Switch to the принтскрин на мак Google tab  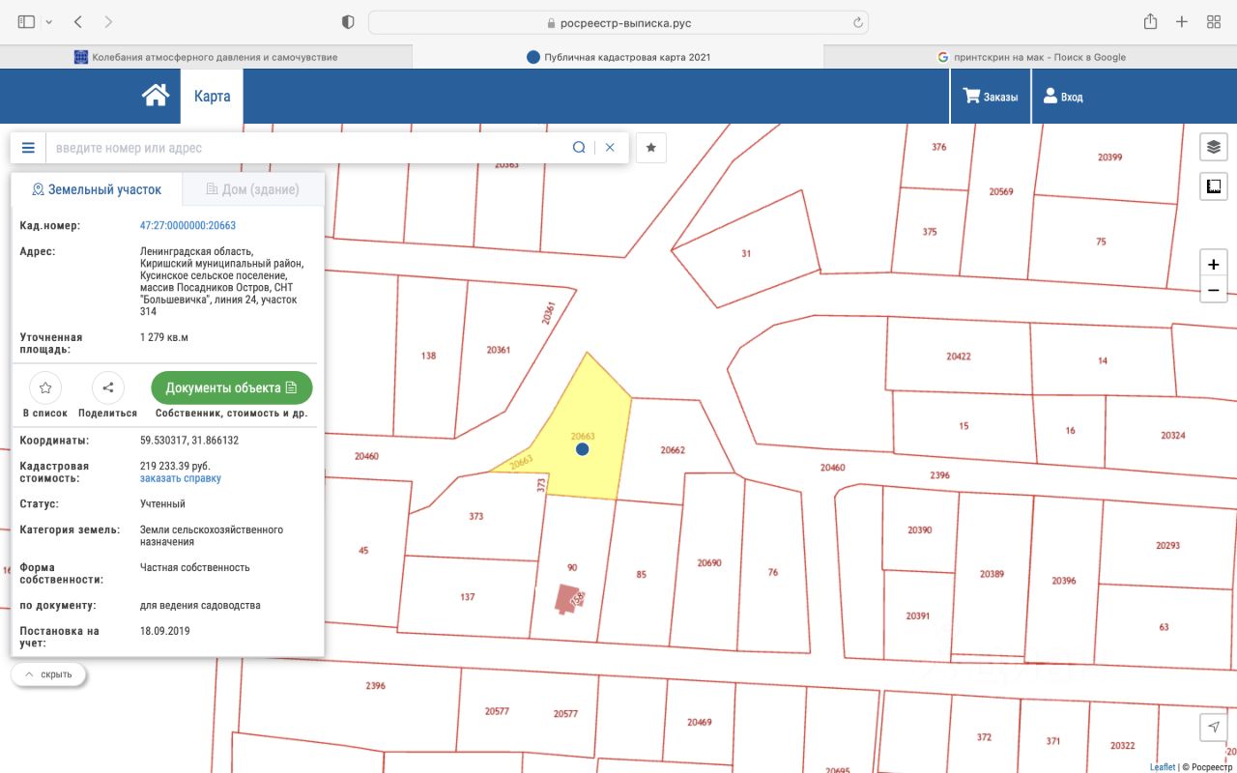(x=1030, y=57)
